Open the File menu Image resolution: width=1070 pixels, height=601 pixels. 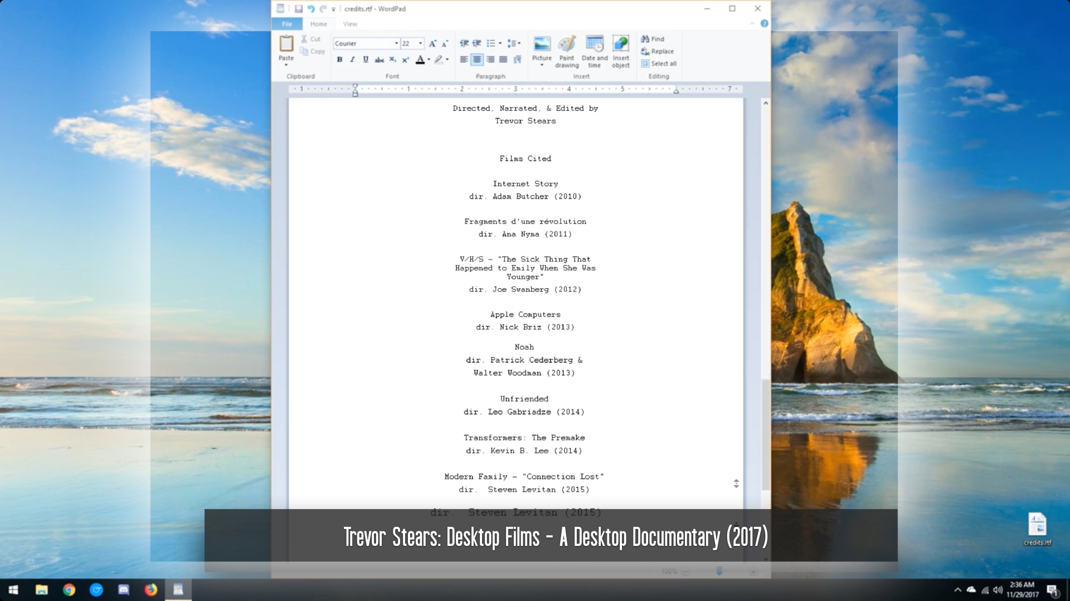point(287,24)
